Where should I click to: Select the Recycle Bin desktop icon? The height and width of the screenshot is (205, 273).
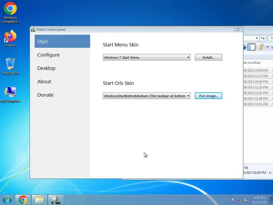[x=10, y=66]
